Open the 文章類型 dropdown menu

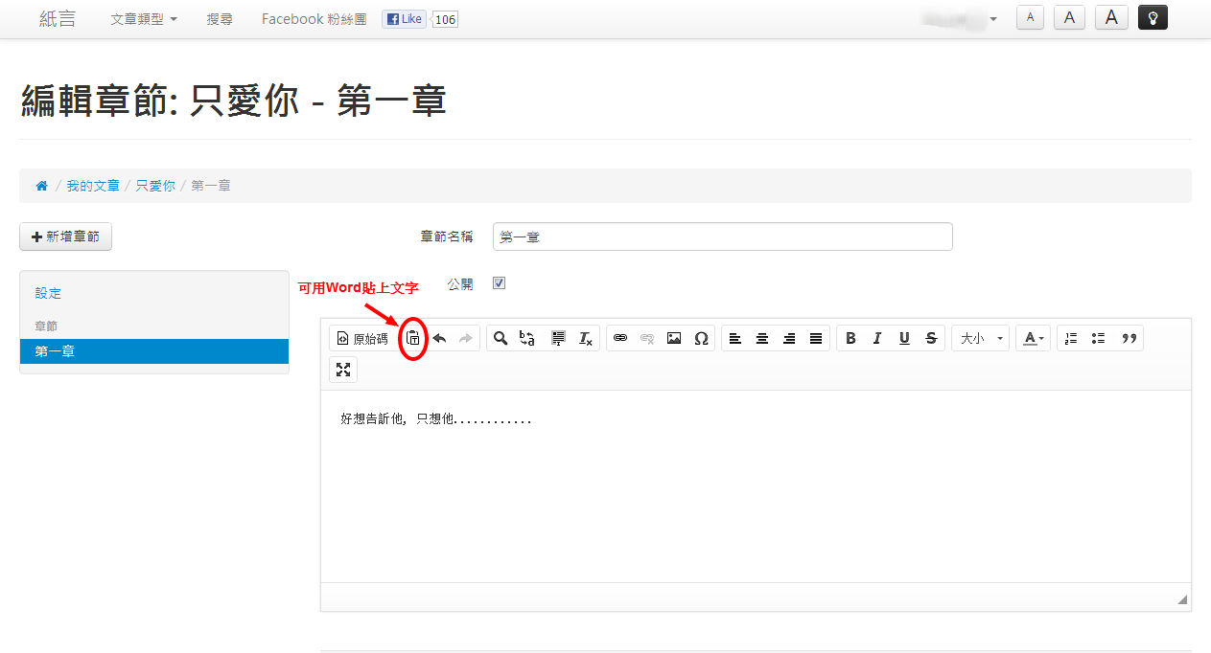tap(144, 19)
